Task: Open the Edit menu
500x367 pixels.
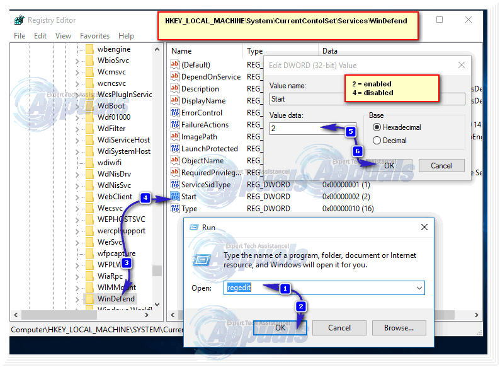Action: click(40, 36)
